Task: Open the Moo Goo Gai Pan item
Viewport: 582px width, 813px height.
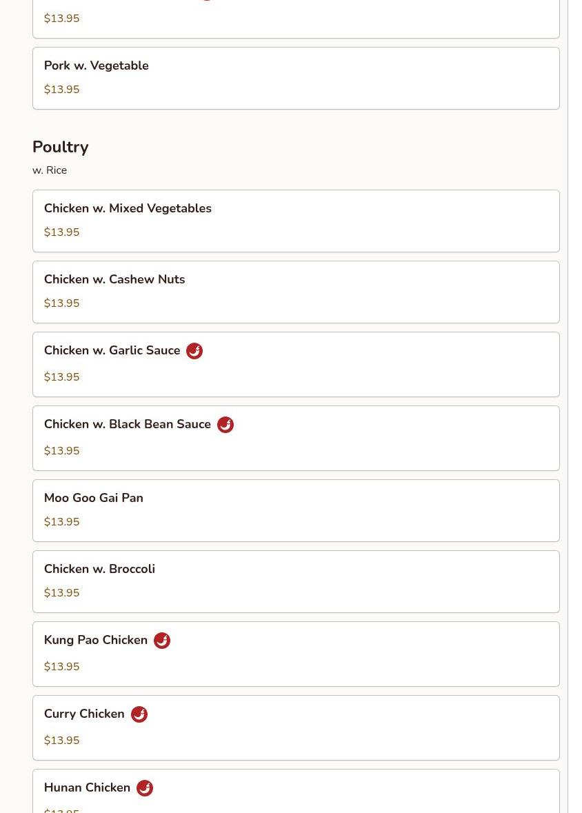Action: [x=297, y=511]
